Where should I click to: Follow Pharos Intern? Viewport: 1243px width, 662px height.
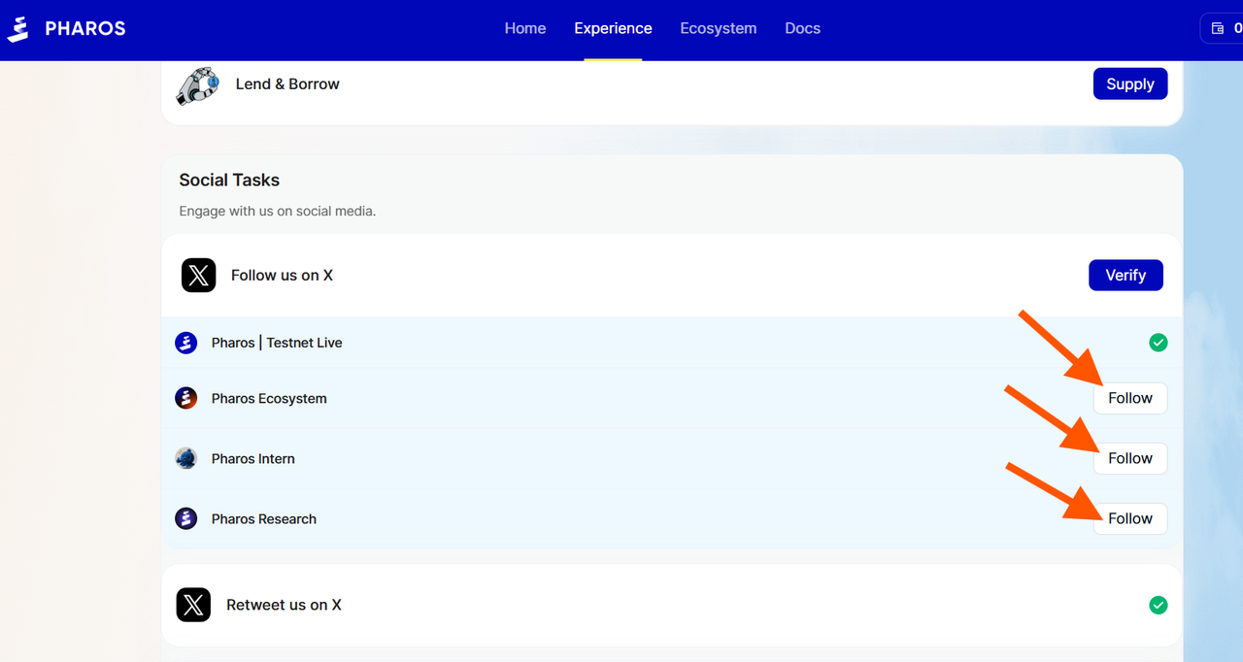pos(1130,458)
